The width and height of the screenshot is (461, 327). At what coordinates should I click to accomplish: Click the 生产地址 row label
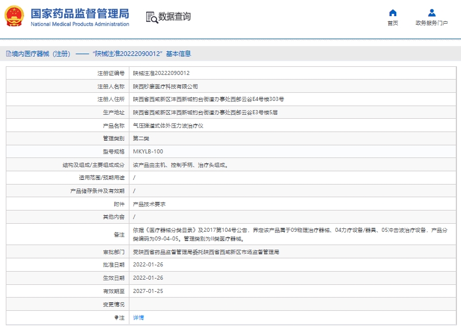(x=114, y=112)
